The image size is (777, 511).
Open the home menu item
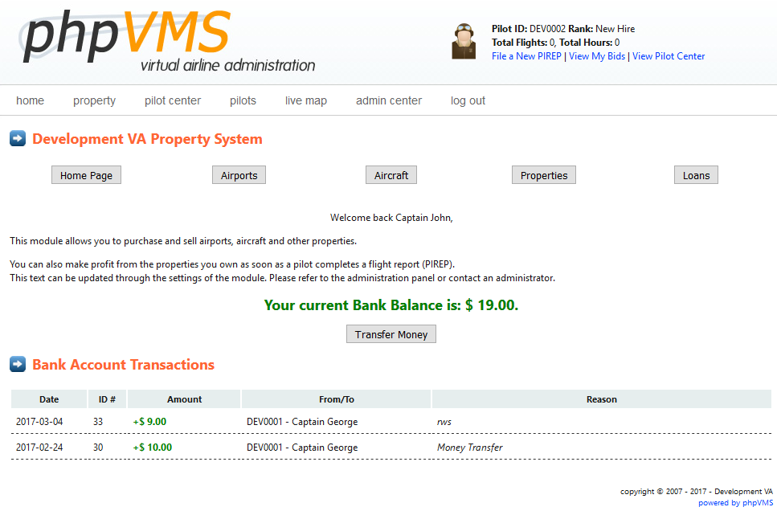click(x=31, y=100)
